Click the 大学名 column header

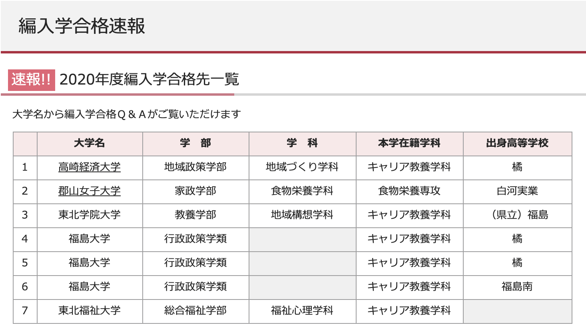point(90,143)
